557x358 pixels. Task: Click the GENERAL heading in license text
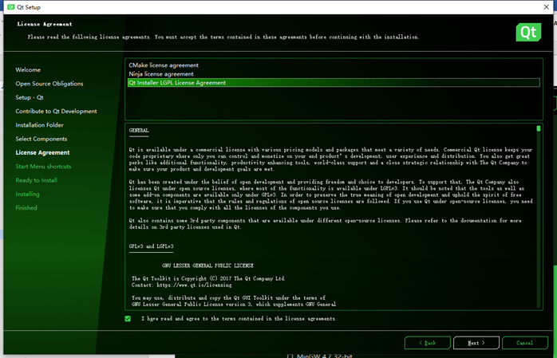click(139, 131)
